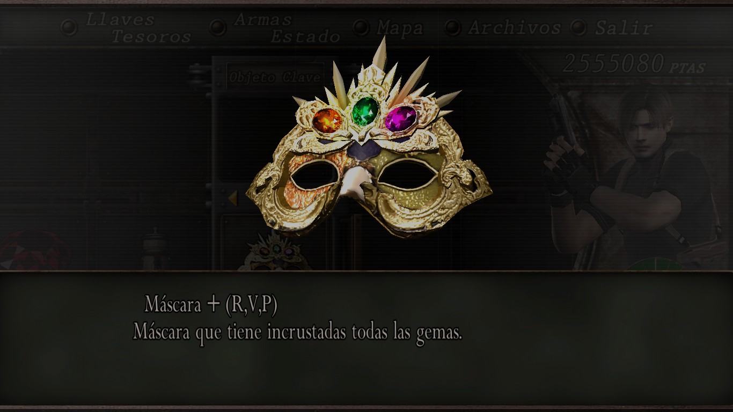Choose the Salir menu option
Image resolution: width=733 pixels, height=412 pixels.
[x=624, y=28]
